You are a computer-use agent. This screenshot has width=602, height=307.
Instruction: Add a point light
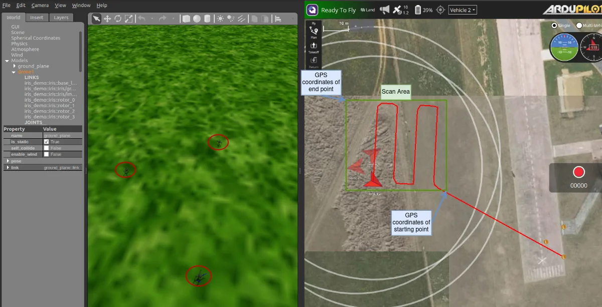point(220,19)
